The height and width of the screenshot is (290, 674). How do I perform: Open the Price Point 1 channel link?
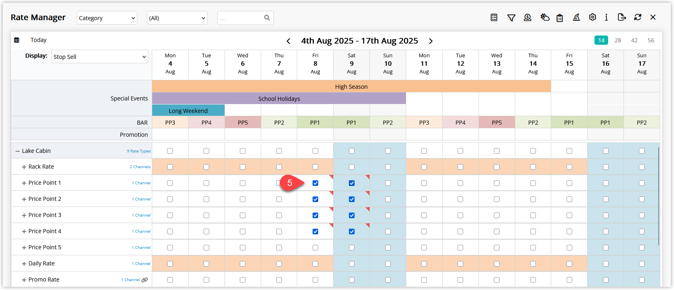141,183
